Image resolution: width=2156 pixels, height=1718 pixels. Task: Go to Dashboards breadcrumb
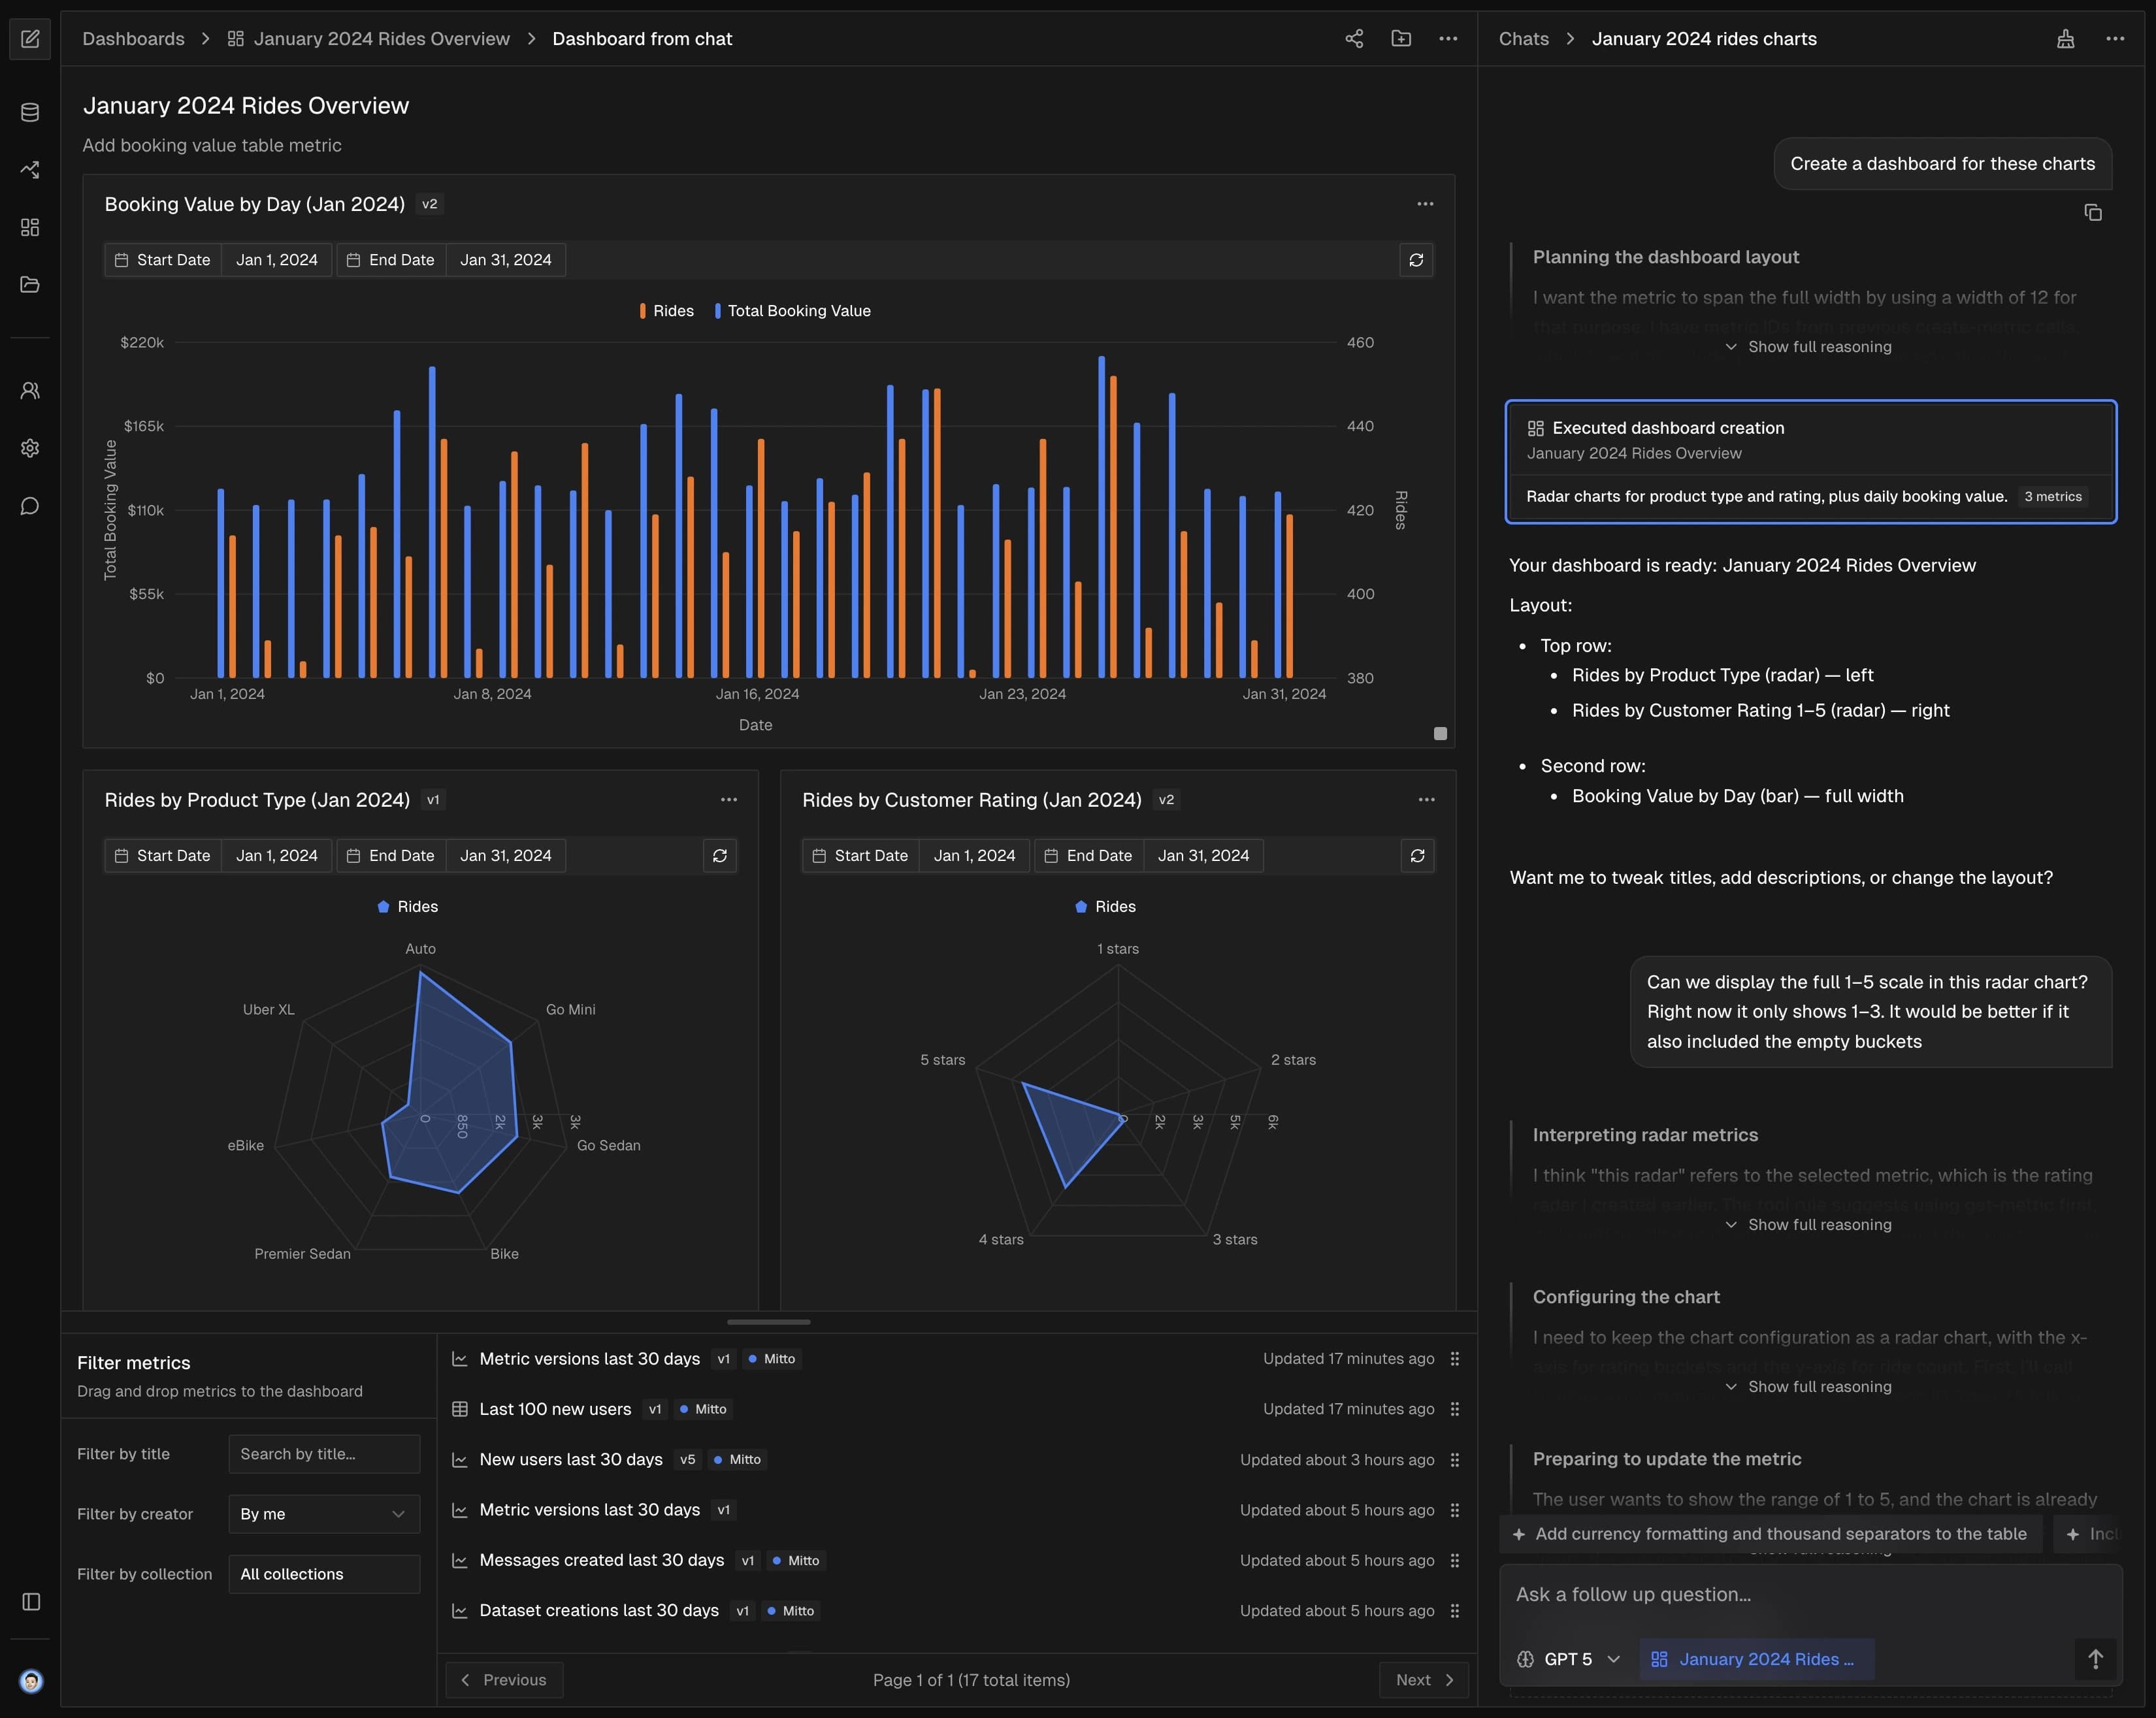tap(133, 39)
